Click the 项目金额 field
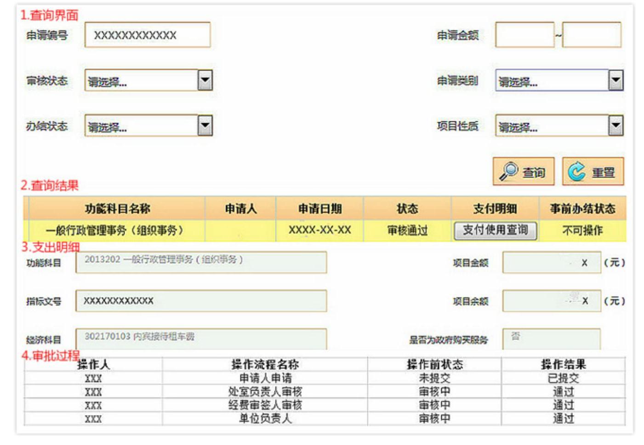This screenshot has height=445, width=644. pos(552,262)
